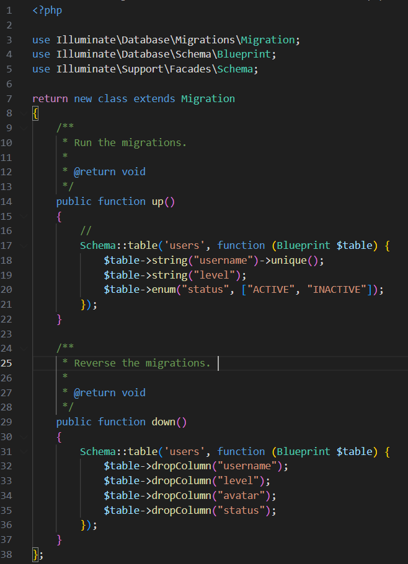Viewport: 408px width, 564px height.
Task: Click the final '};' on line 38
Action: (38, 555)
